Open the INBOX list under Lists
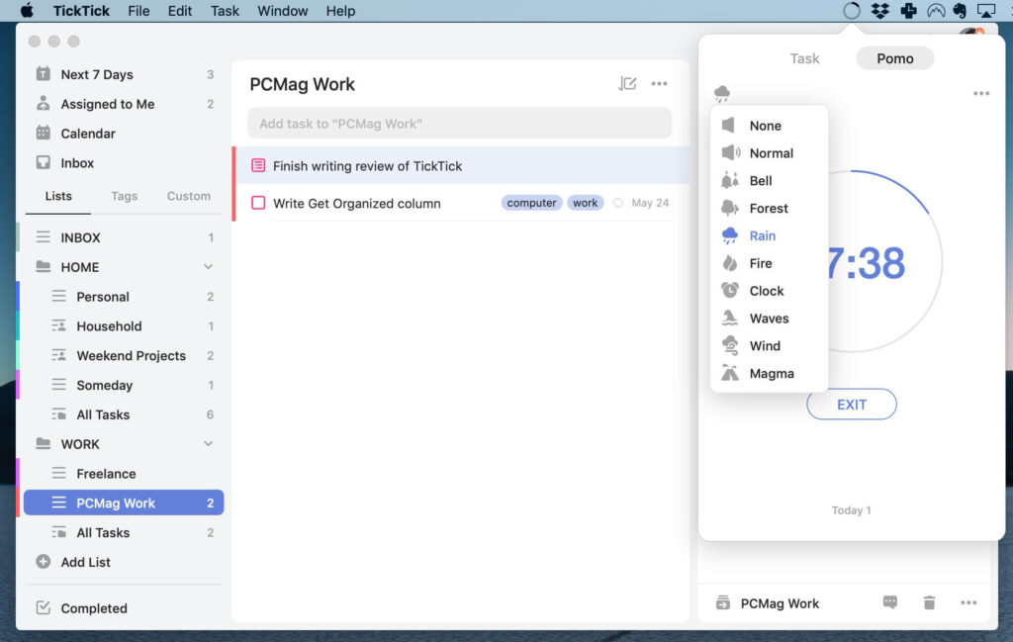 [x=124, y=237]
